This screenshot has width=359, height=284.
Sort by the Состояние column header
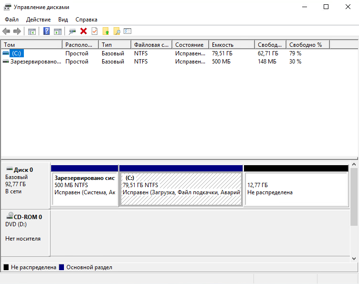pyautogui.click(x=190, y=44)
